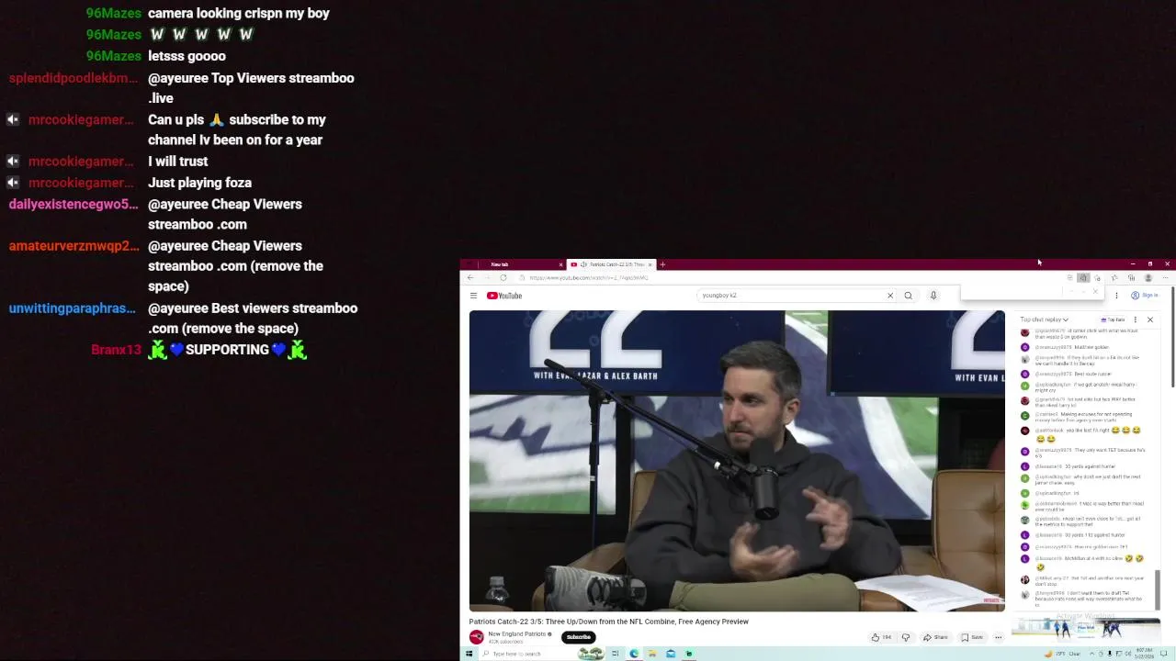
Task: Reload the browser page
Action: tap(503, 277)
